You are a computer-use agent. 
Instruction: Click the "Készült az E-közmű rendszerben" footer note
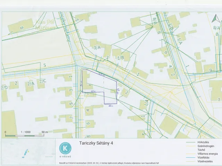[109, 163]
